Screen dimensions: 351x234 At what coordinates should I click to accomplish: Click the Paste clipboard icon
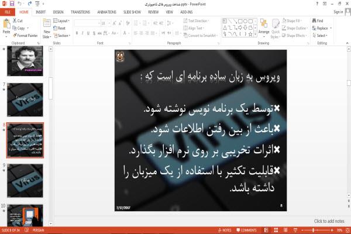click(x=6, y=24)
